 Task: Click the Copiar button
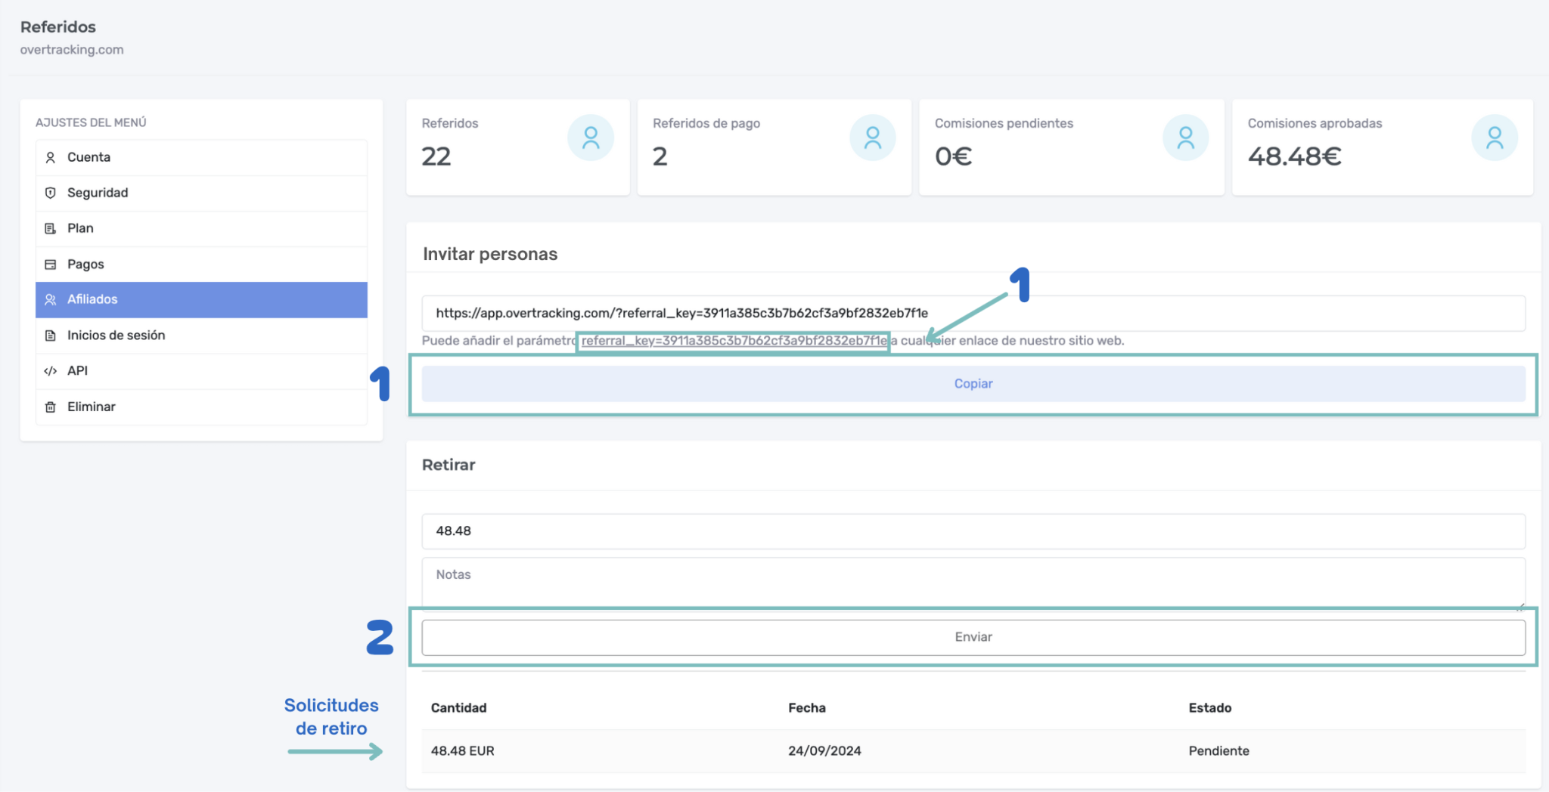pyautogui.click(x=973, y=384)
